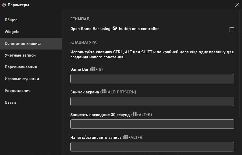Click the settings gear icon beside Параметры
The width and height of the screenshot is (242, 155).
(4, 5)
